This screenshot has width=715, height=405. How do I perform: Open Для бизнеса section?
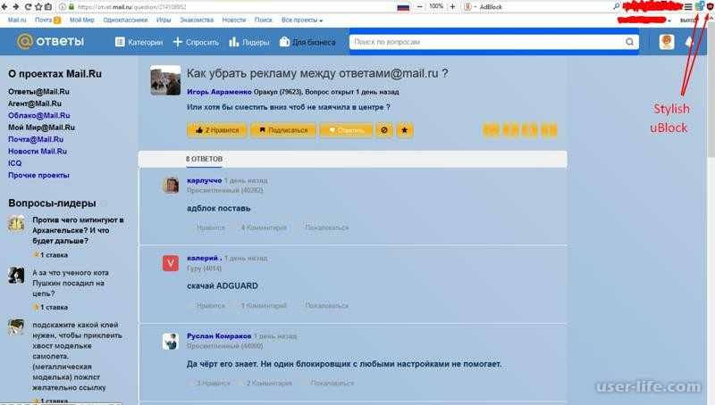click(x=307, y=42)
